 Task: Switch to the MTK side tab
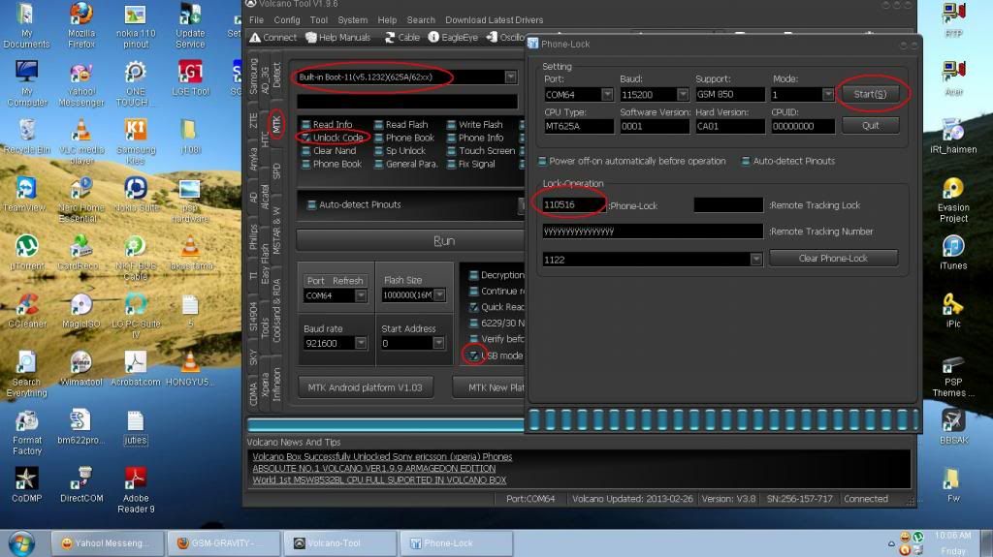click(x=277, y=124)
